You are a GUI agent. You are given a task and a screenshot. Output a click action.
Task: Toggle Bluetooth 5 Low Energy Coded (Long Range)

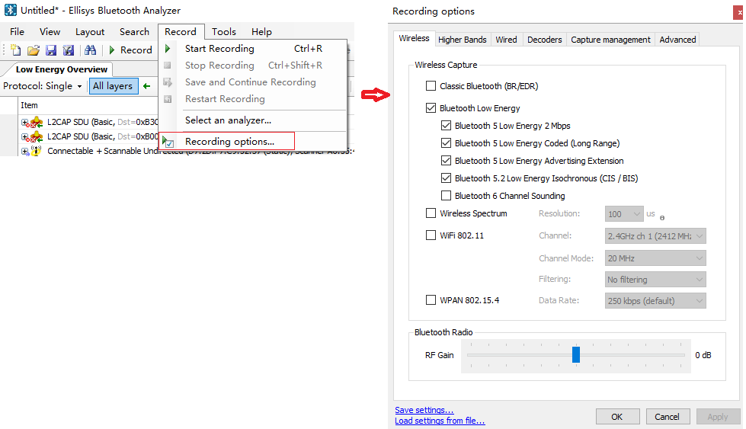446,143
